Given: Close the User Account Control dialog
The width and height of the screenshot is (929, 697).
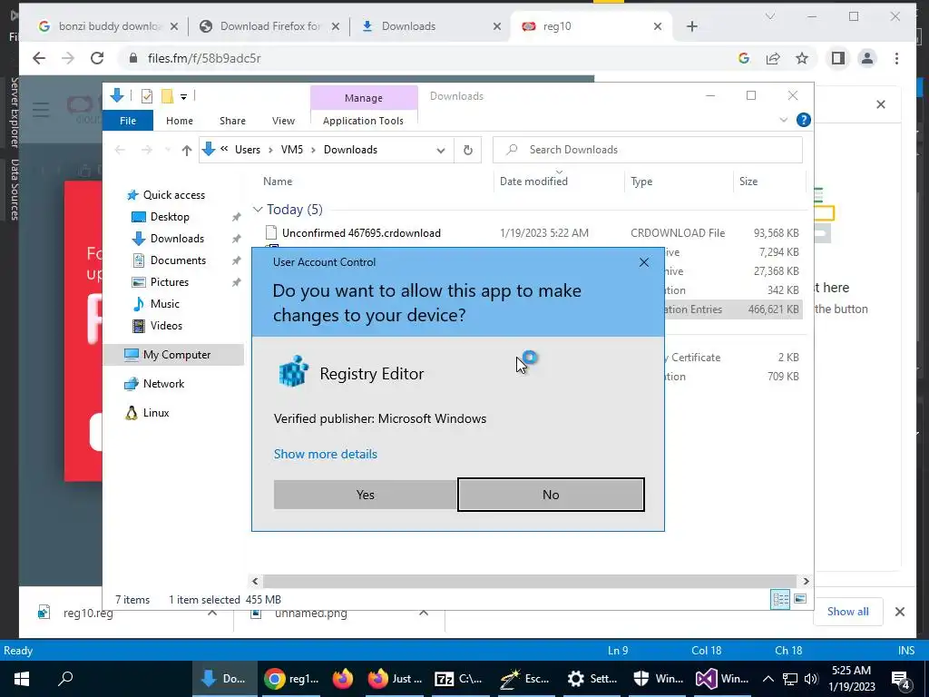Looking at the screenshot, I should 644,262.
